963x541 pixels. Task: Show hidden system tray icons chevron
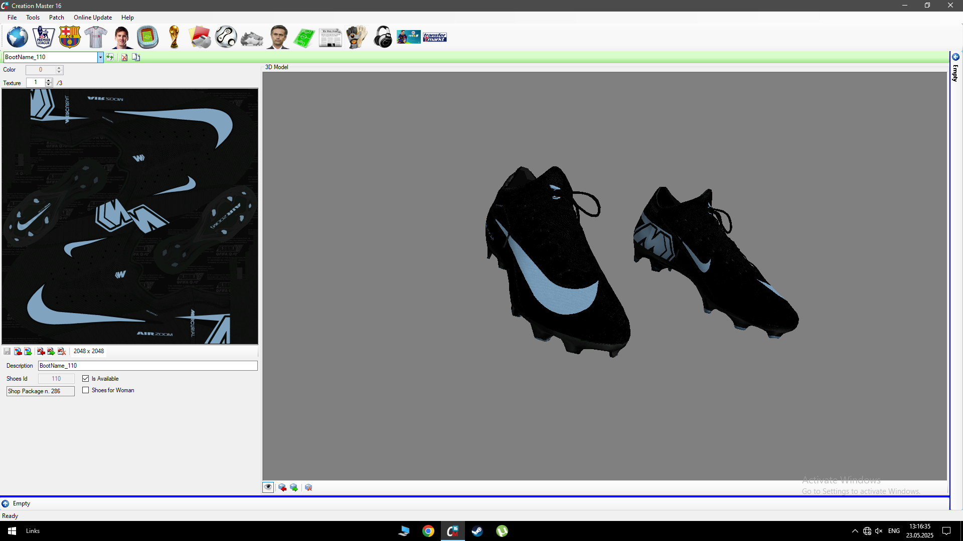click(855, 531)
